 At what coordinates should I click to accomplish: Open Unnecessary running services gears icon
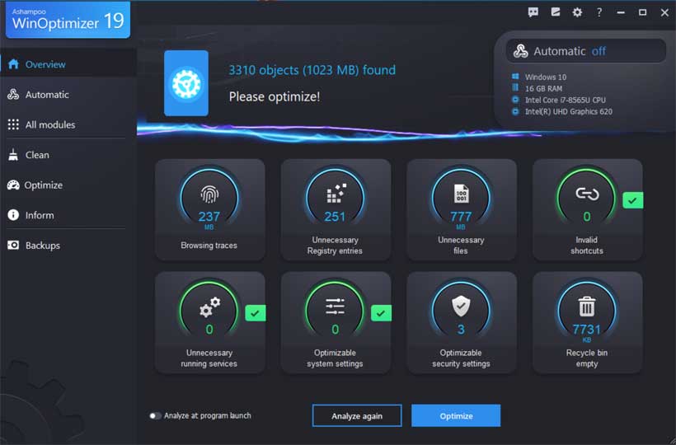pos(209,307)
